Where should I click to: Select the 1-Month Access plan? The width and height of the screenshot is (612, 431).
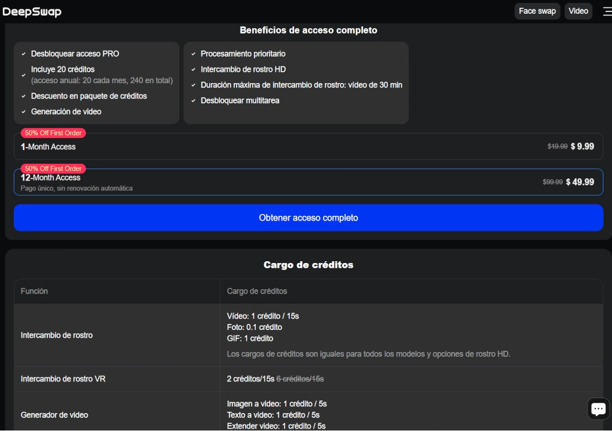pos(308,146)
